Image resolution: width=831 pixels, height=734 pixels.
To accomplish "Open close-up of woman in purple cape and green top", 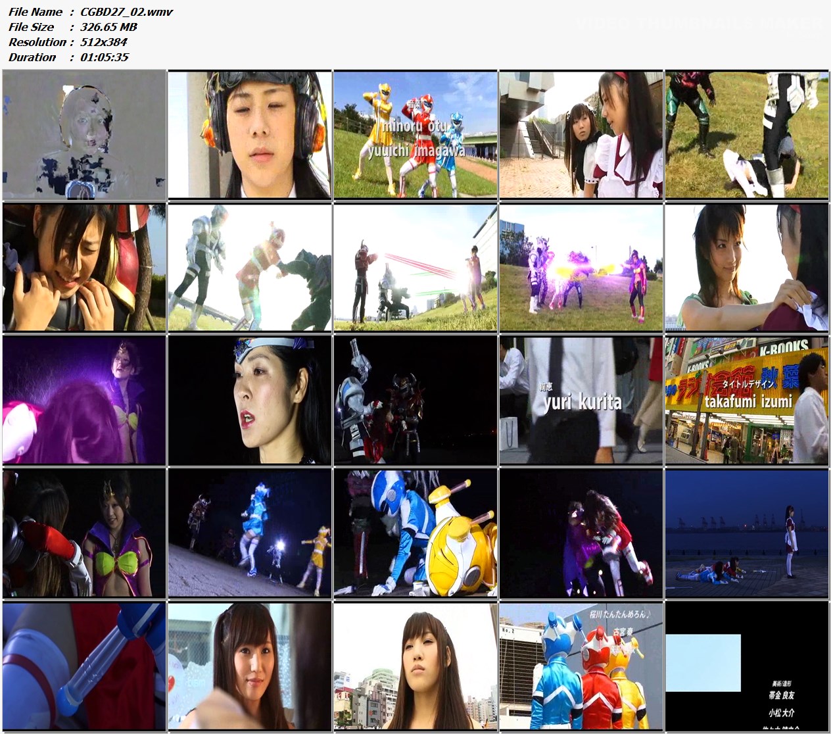I will (84, 533).
